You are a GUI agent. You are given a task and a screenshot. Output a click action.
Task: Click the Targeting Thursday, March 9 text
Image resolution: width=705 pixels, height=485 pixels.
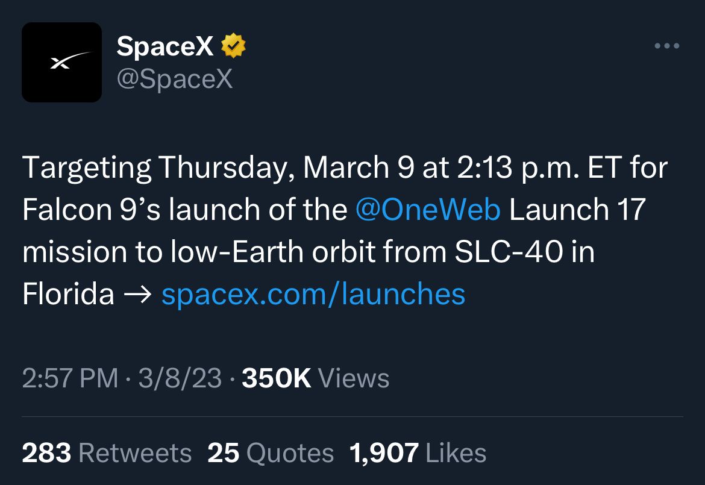pyautogui.click(x=218, y=167)
